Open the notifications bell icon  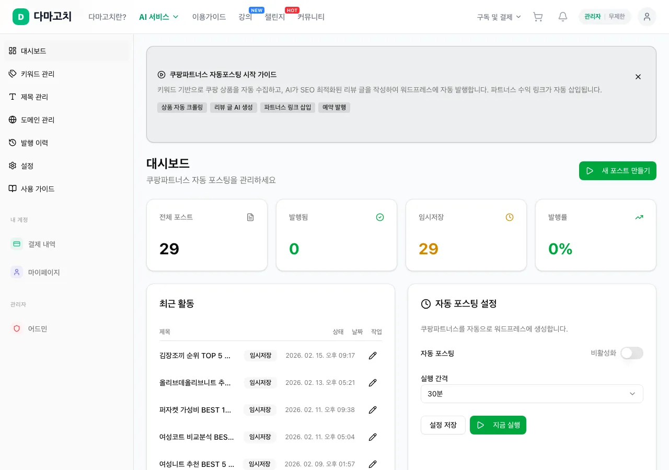[563, 17]
